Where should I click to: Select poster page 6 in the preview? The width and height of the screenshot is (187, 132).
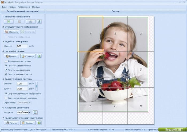(x=141, y=70)
